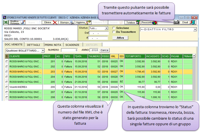This screenshot has width=202, height=132.
Task: Check the Visenti ANDREA row checkbox
Action: coord(7,87)
